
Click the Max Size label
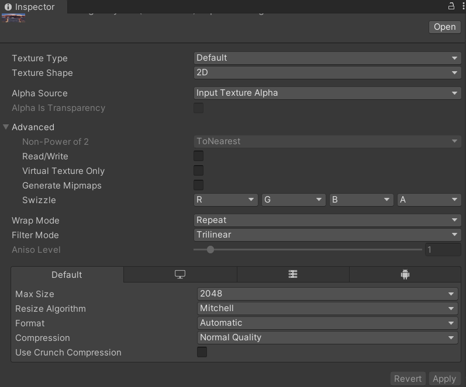coord(34,294)
